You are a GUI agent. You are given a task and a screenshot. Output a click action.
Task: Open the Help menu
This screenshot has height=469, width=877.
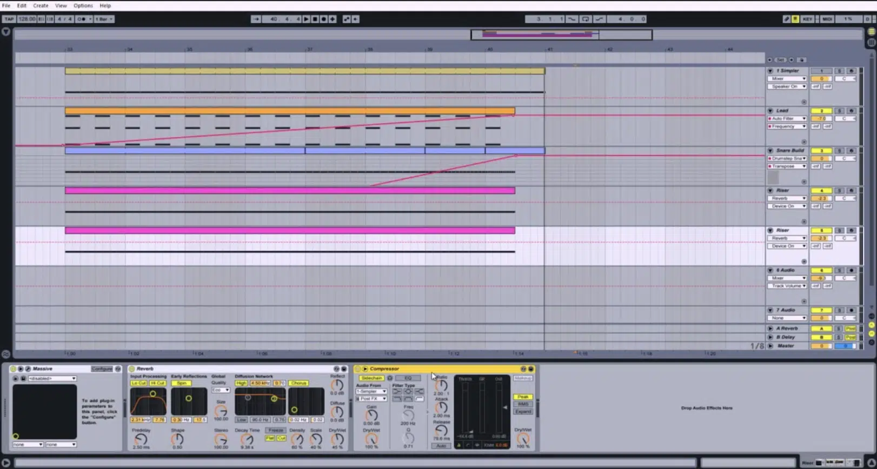pyautogui.click(x=105, y=5)
